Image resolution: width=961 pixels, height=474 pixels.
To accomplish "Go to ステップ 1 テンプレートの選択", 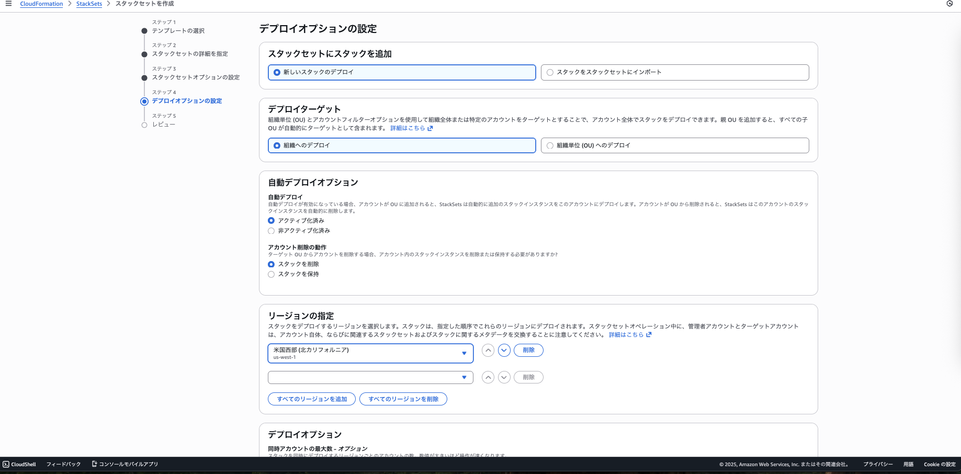I will tap(178, 30).
